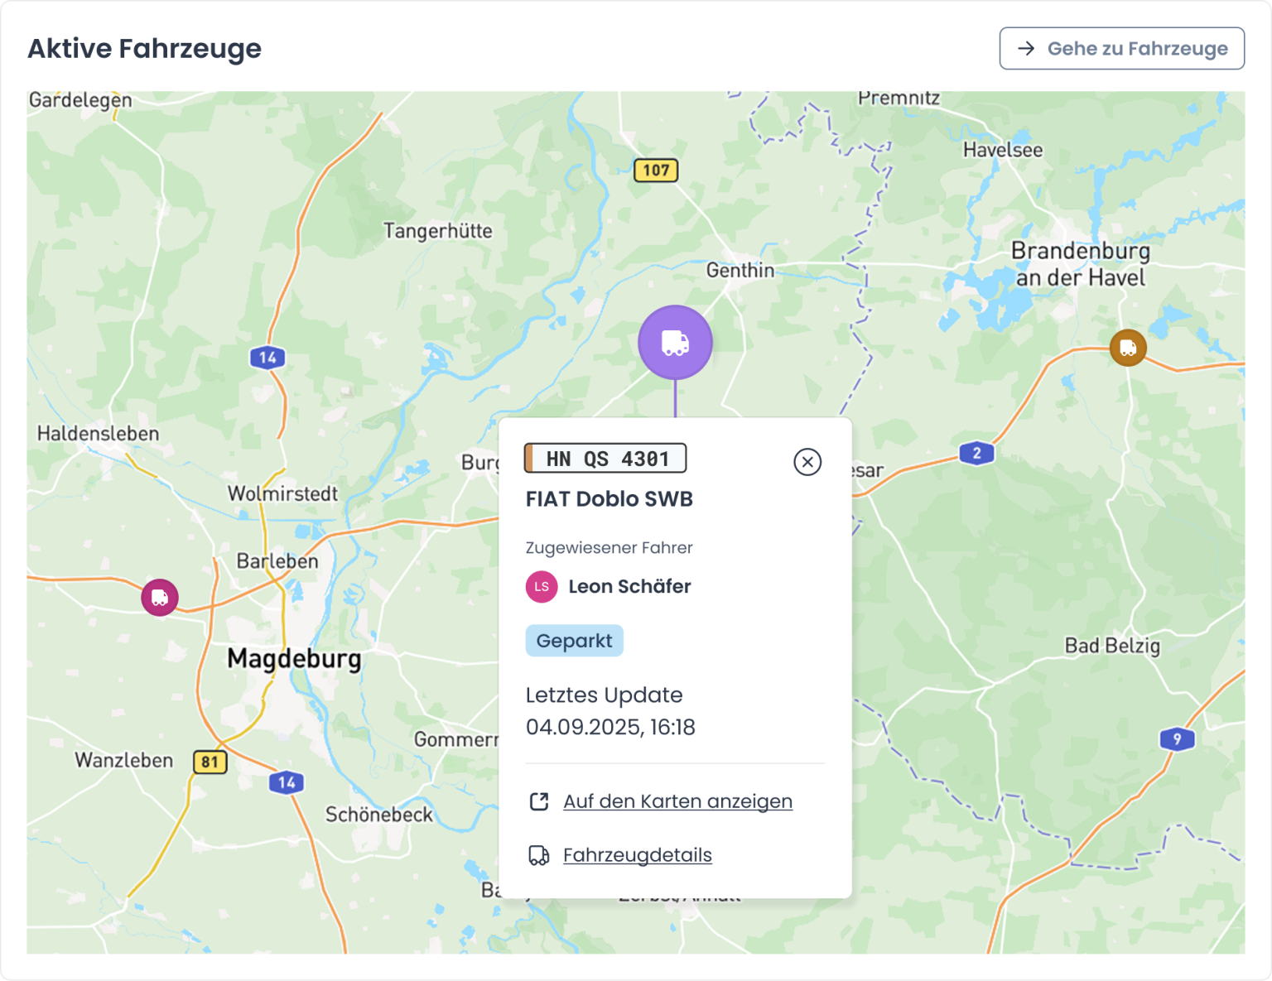The height and width of the screenshot is (981, 1272).
Task: Click the FIAT Doblo SWB title
Action: click(609, 499)
